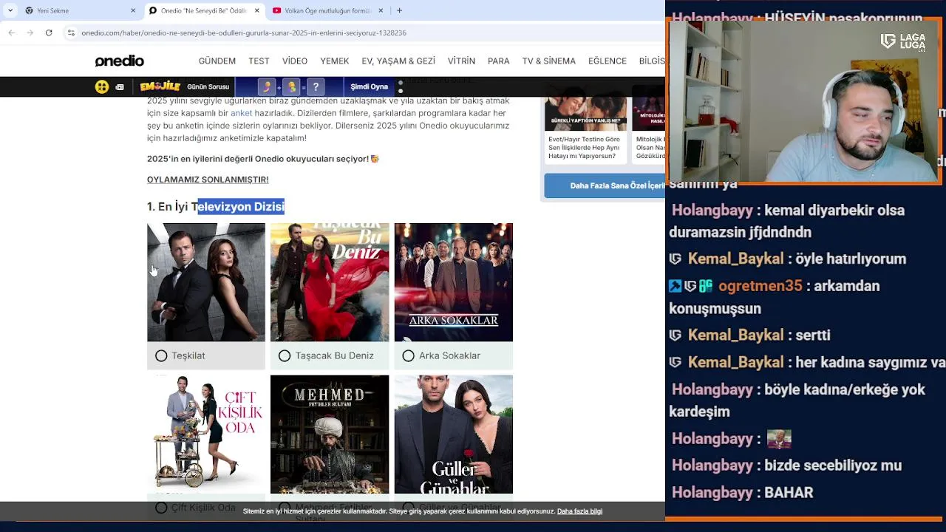Screen dimensions: 946x532
Task: Select the Teşkilat radio button
Action: pos(161,355)
